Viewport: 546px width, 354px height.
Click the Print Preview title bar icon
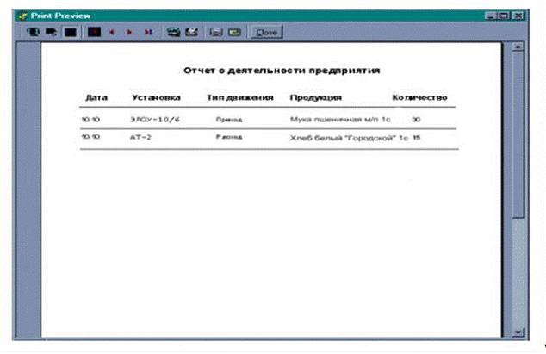pos(23,16)
